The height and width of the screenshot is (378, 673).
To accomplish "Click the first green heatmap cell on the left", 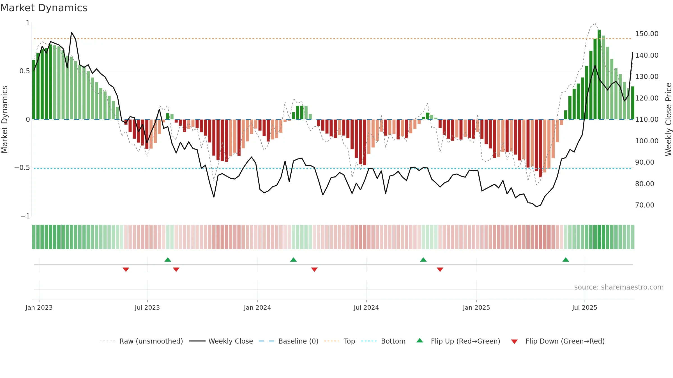I will (x=34, y=237).
